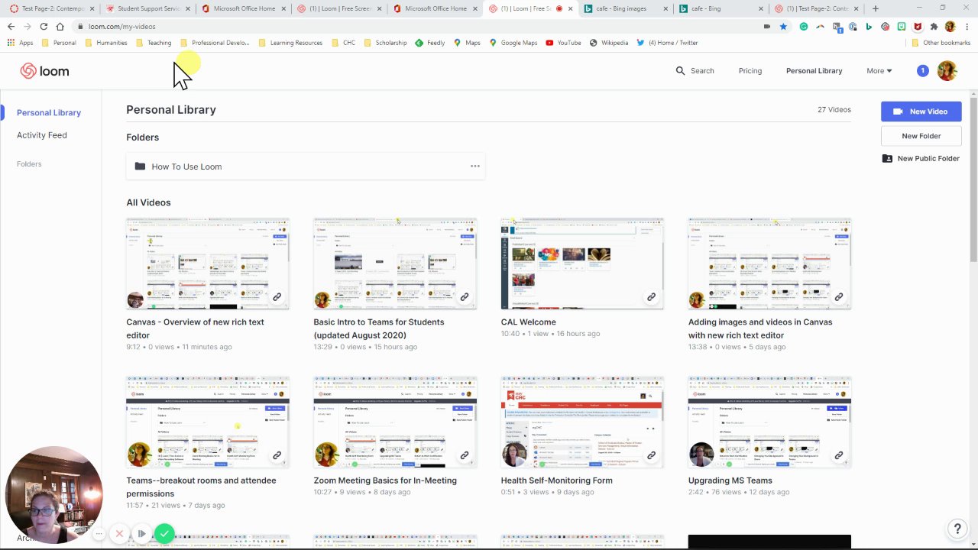Open video title 'Canvas - Overview of new rich text editor'
978x550 pixels.
195,328
